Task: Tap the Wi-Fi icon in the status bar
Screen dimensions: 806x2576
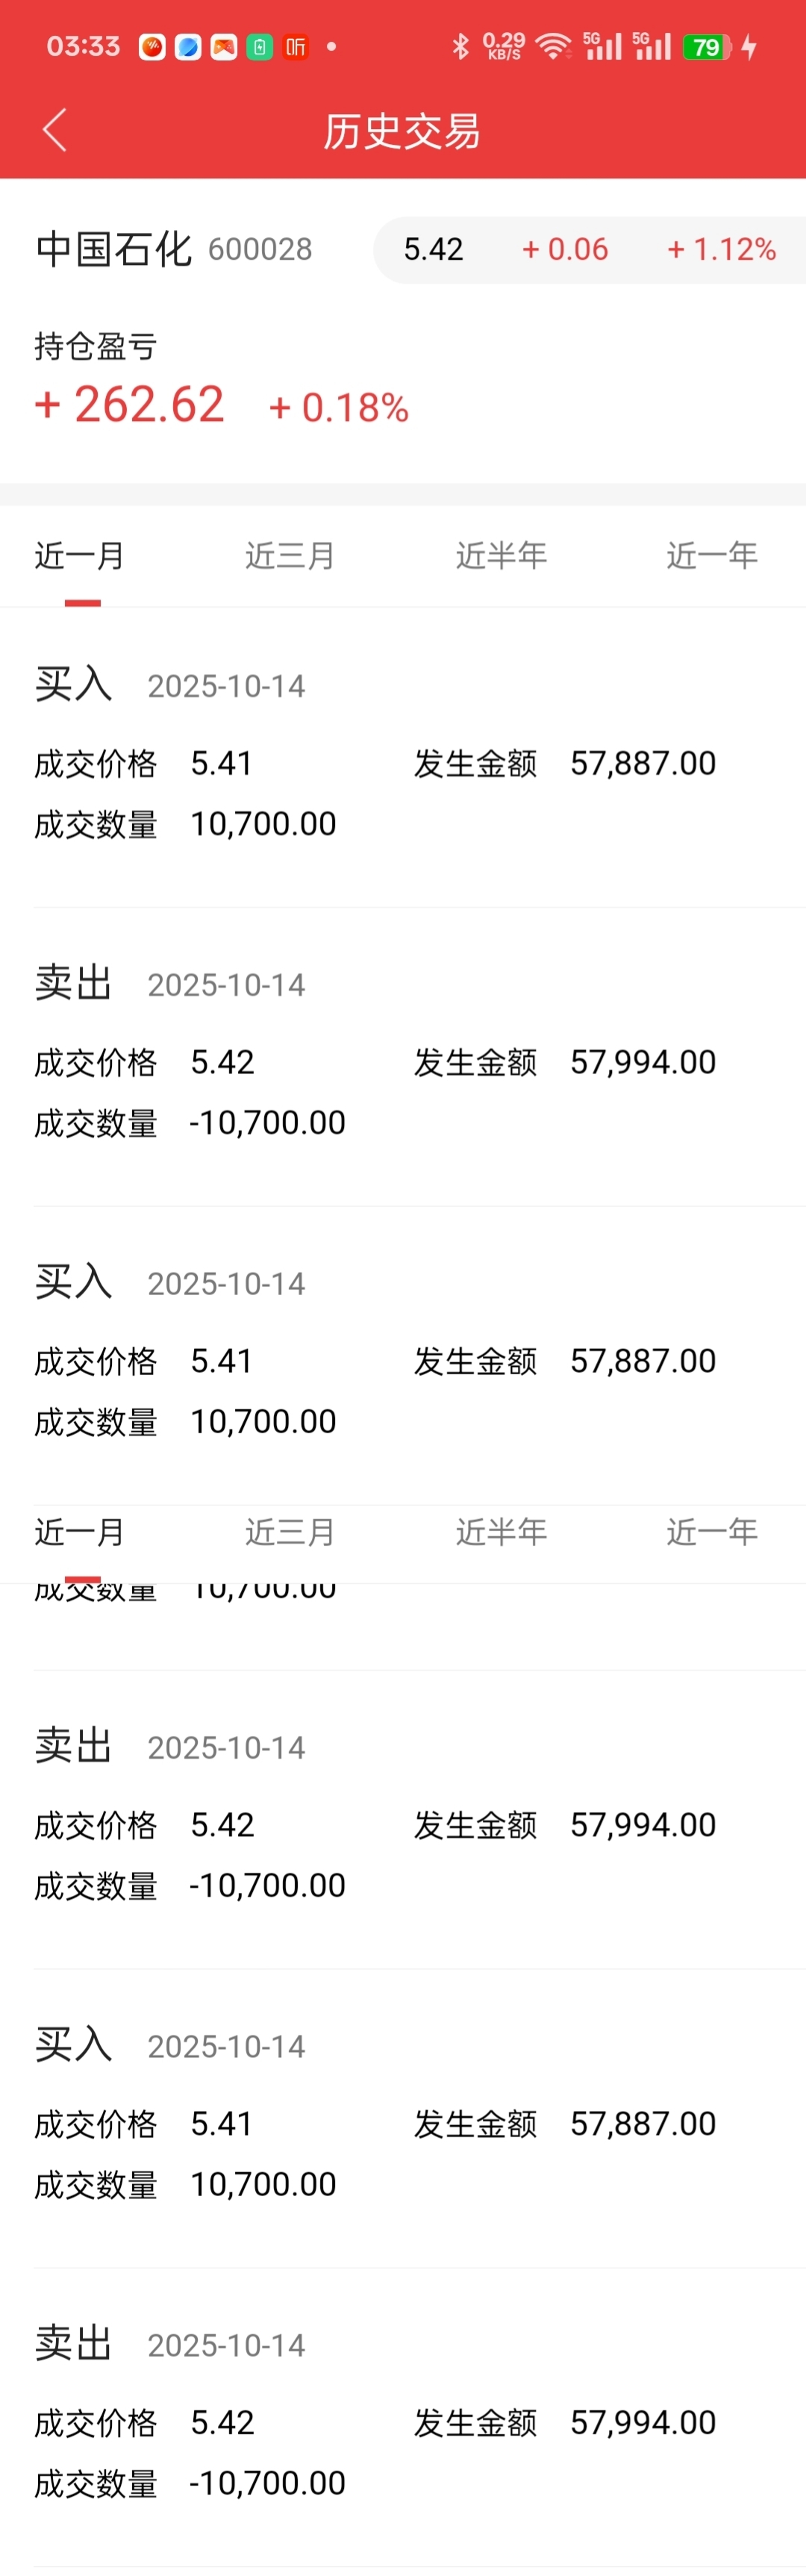Action: [x=552, y=46]
